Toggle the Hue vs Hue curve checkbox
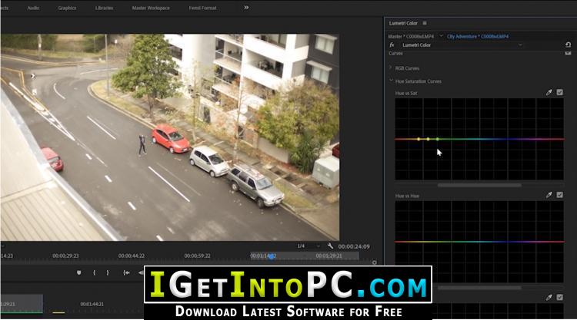Viewport: 577px width, 320px height. (560, 195)
